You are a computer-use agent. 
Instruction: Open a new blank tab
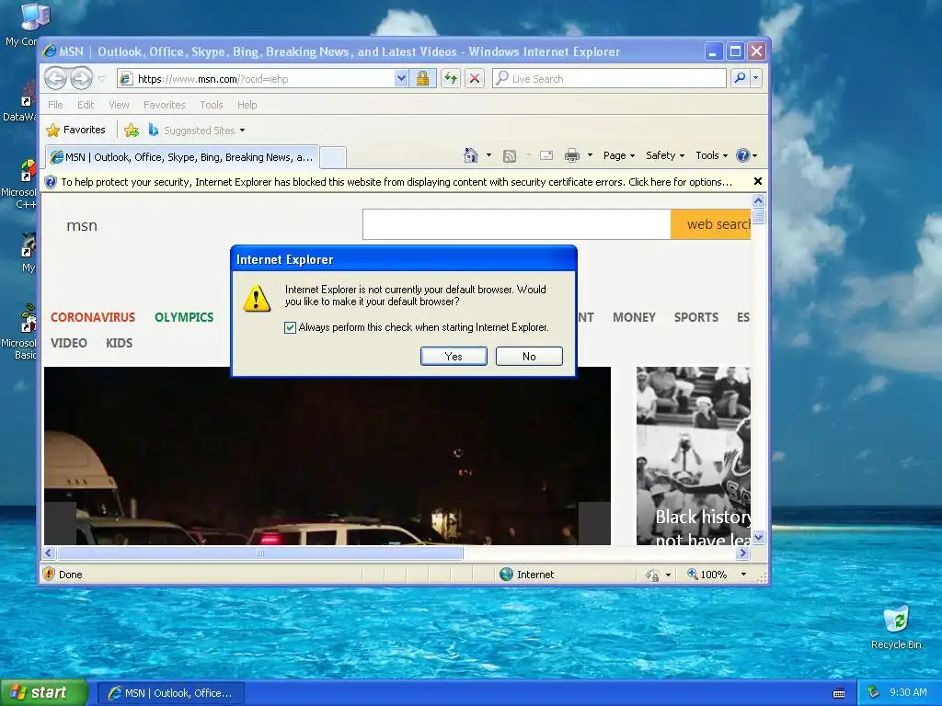click(333, 158)
